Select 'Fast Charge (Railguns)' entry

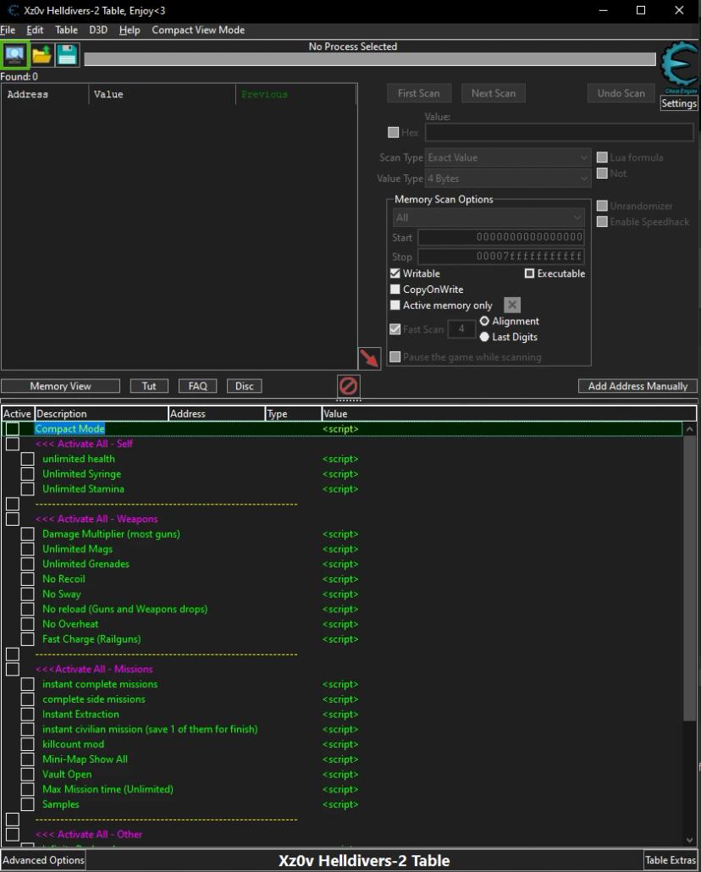click(x=91, y=639)
